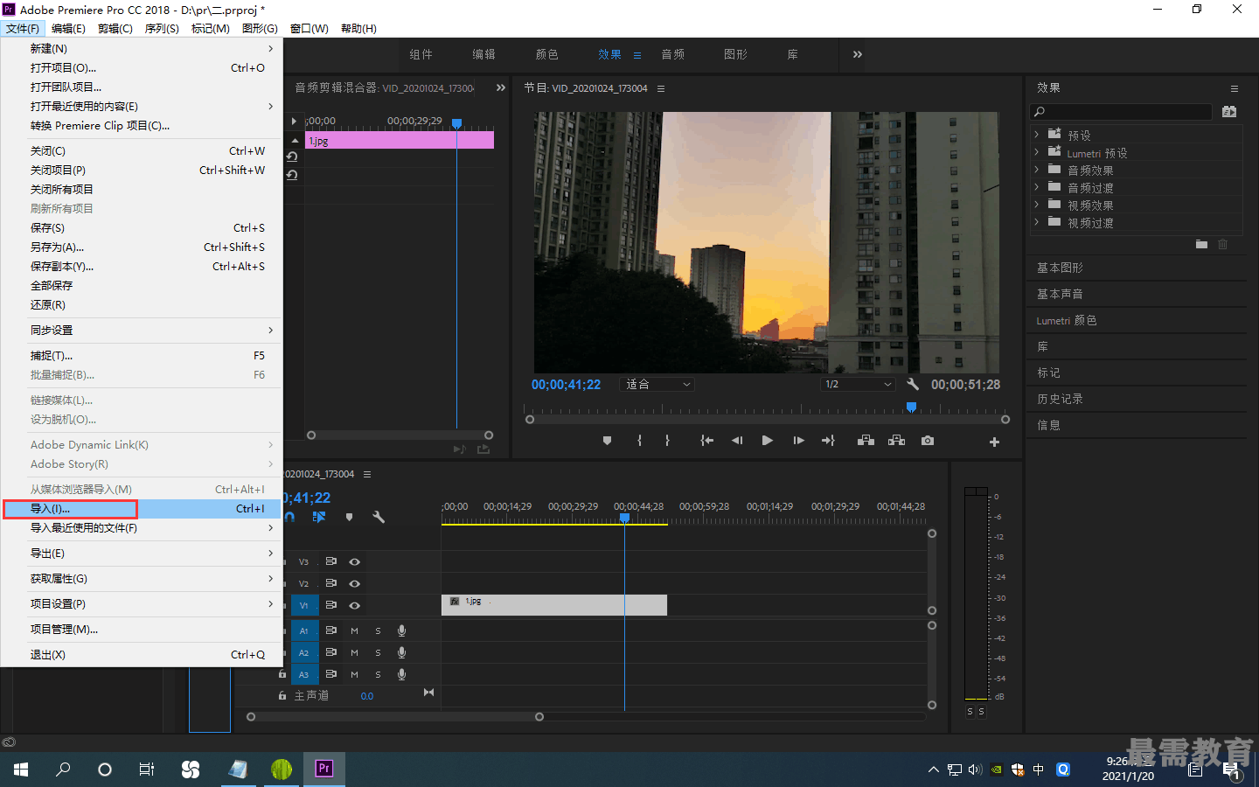Viewport: 1259px width, 787px height.
Task: Add marker in the timeline panel
Action: [x=349, y=517]
